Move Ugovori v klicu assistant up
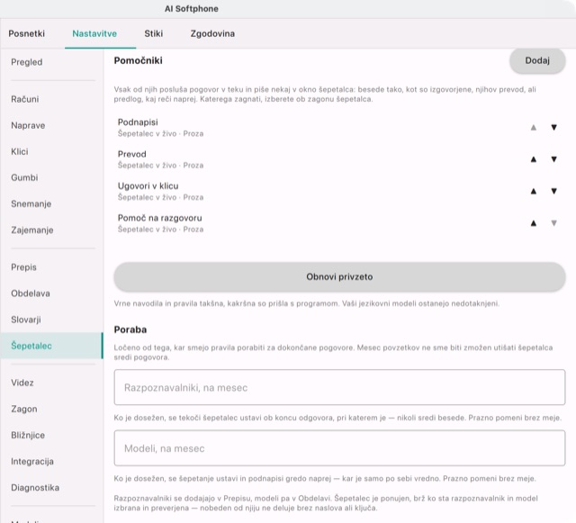Screen dimensions: 576x523 [x=534, y=191]
